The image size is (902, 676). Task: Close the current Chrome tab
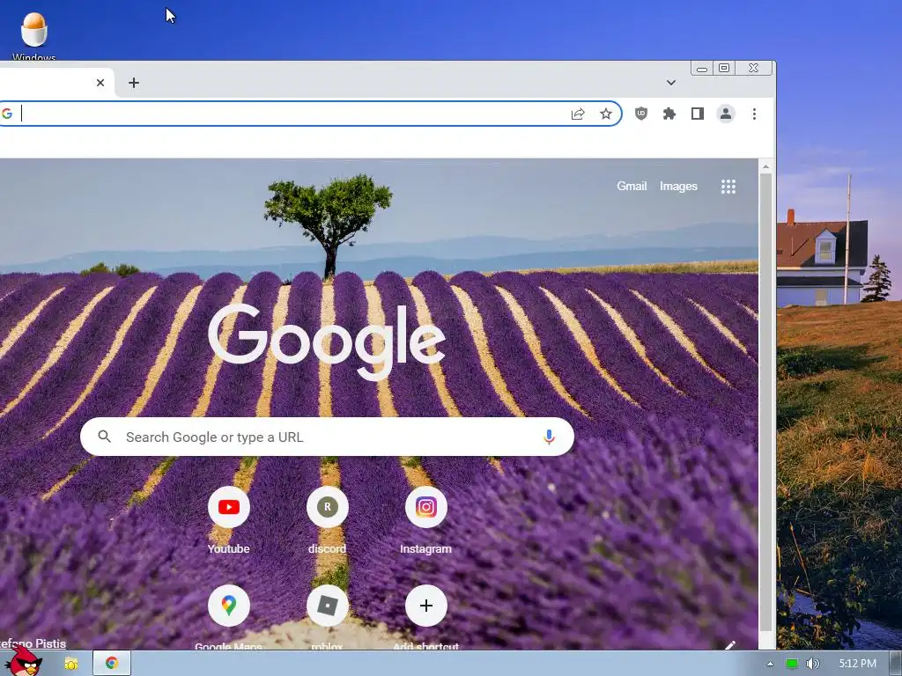coord(100,83)
